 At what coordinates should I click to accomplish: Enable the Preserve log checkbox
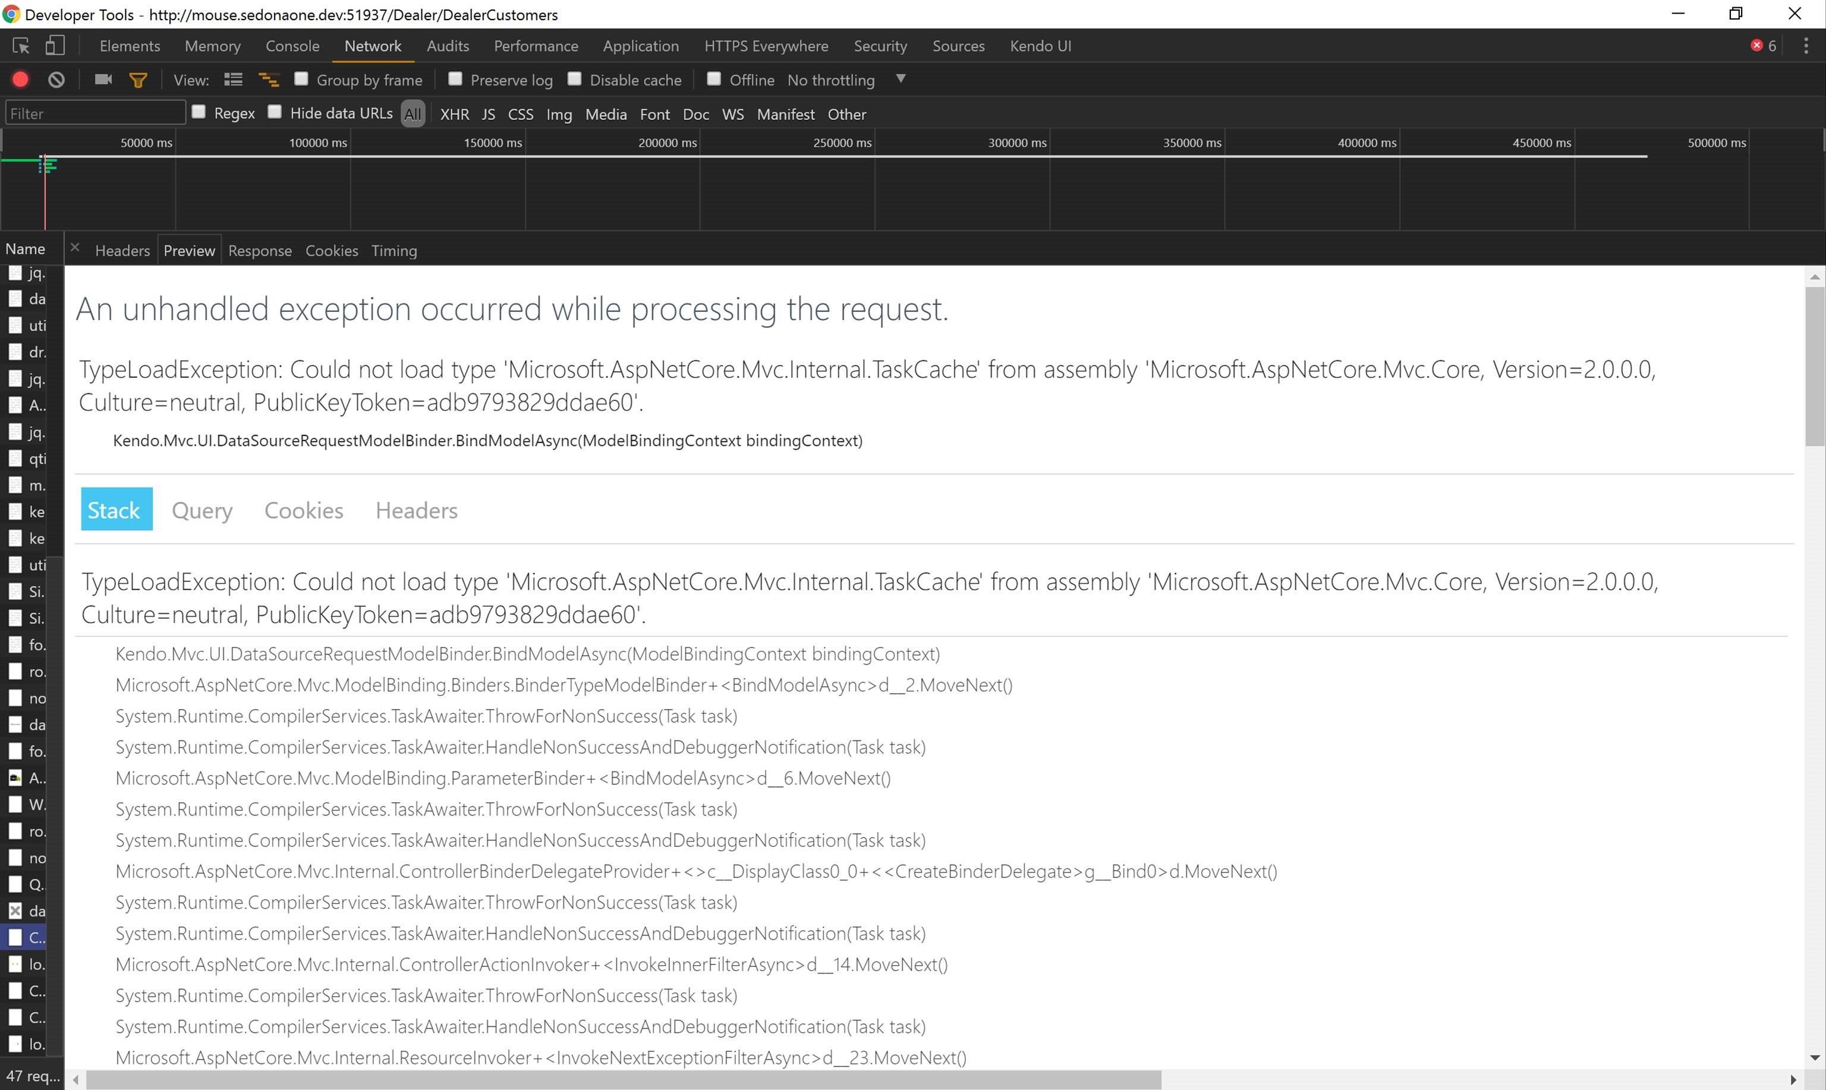[455, 78]
